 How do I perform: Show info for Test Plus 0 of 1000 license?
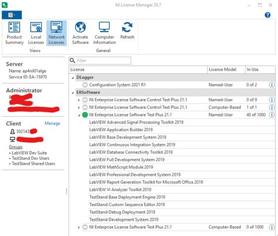272,227
